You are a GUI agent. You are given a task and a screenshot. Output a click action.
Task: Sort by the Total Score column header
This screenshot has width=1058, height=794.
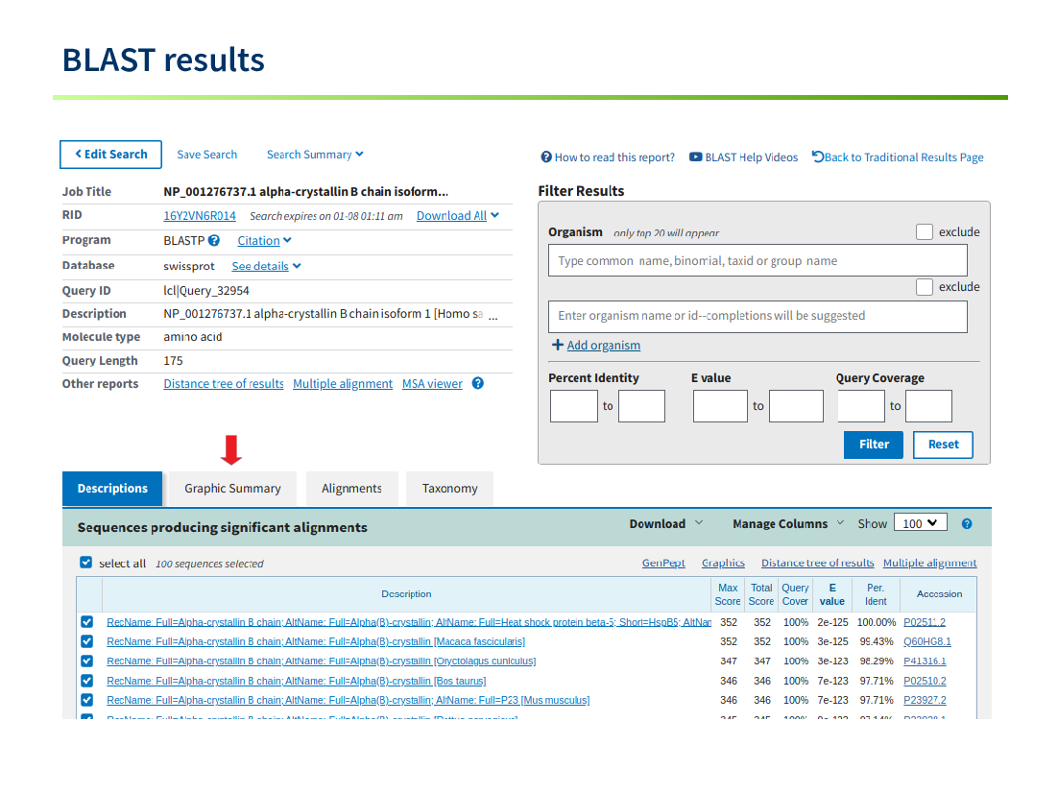coord(761,594)
